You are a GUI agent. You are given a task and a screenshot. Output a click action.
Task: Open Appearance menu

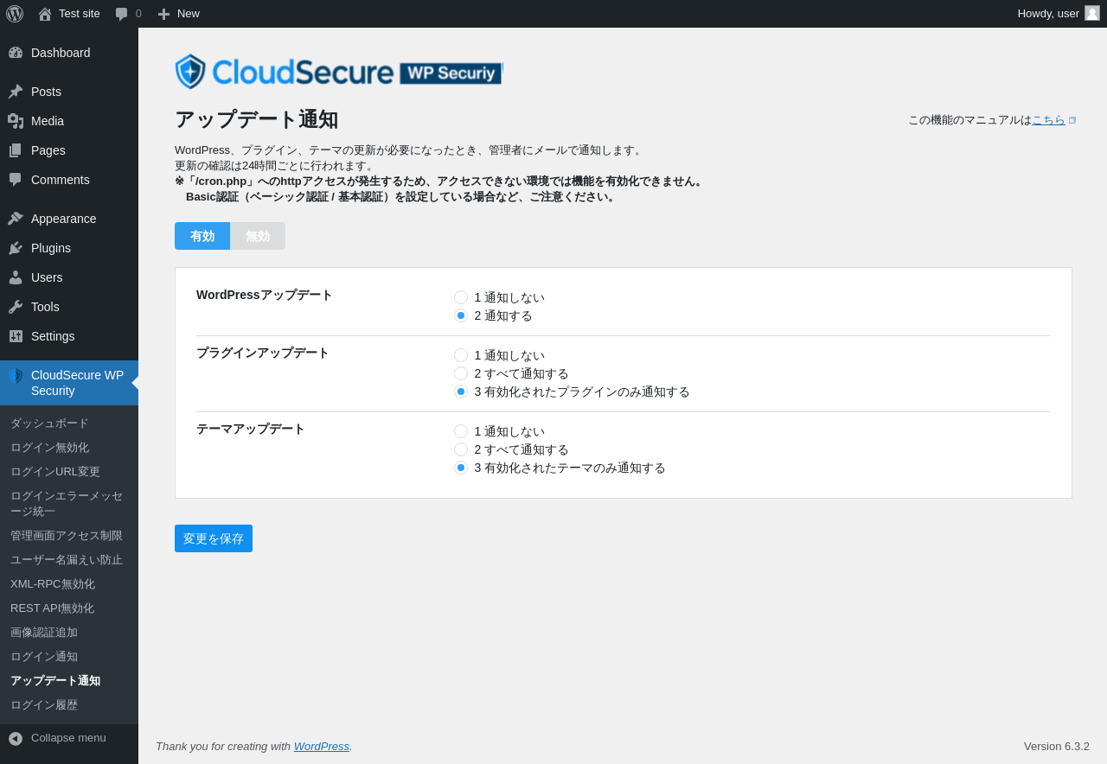[69, 219]
